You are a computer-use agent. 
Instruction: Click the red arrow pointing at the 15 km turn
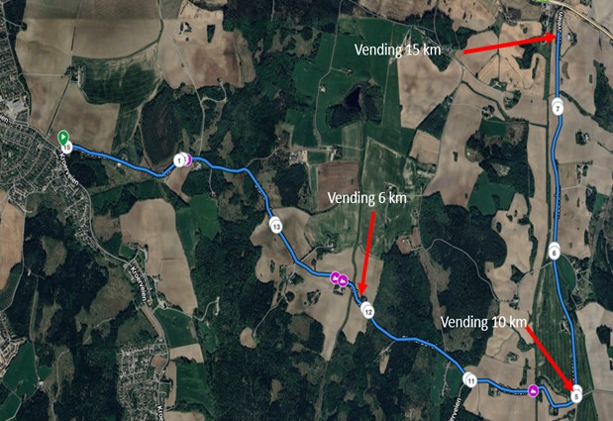(510, 44)
